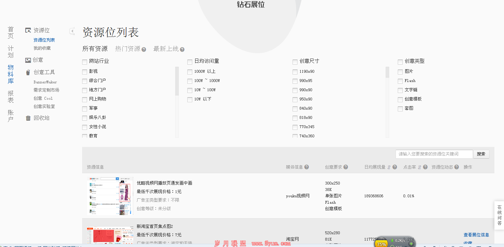504x247 pixels.
Task: Check the 10W ~ 100W checkbox
Action: (x=190, y=90)
